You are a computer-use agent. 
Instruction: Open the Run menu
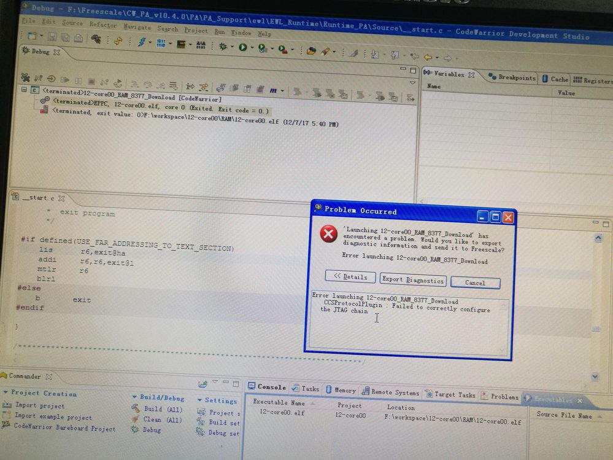click(x=219, y=31)
